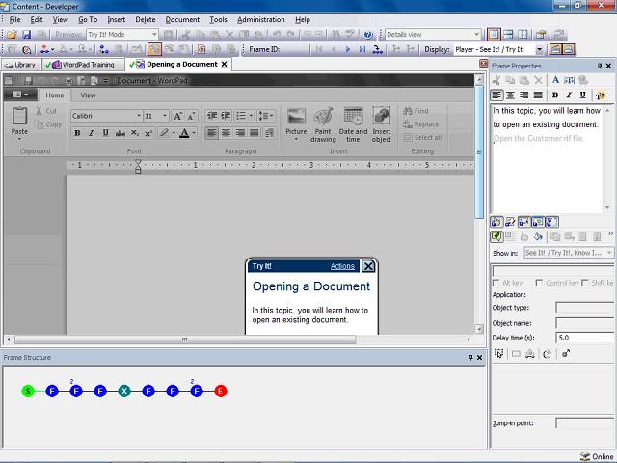Align frame text left in Frame Properties
The image size is (617, 463).
pyautogui.click(x=497, y=95)
